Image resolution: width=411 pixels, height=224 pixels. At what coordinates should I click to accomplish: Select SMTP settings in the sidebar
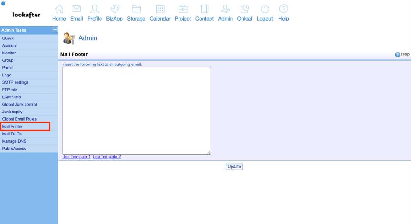(15, 82)
